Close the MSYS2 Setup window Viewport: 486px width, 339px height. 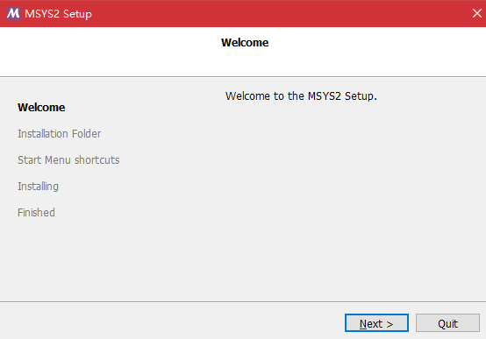click(x=476, y=13)
